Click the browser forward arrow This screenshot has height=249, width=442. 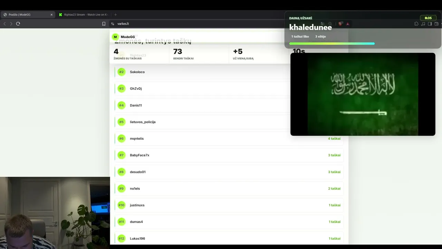click(11, 24)
